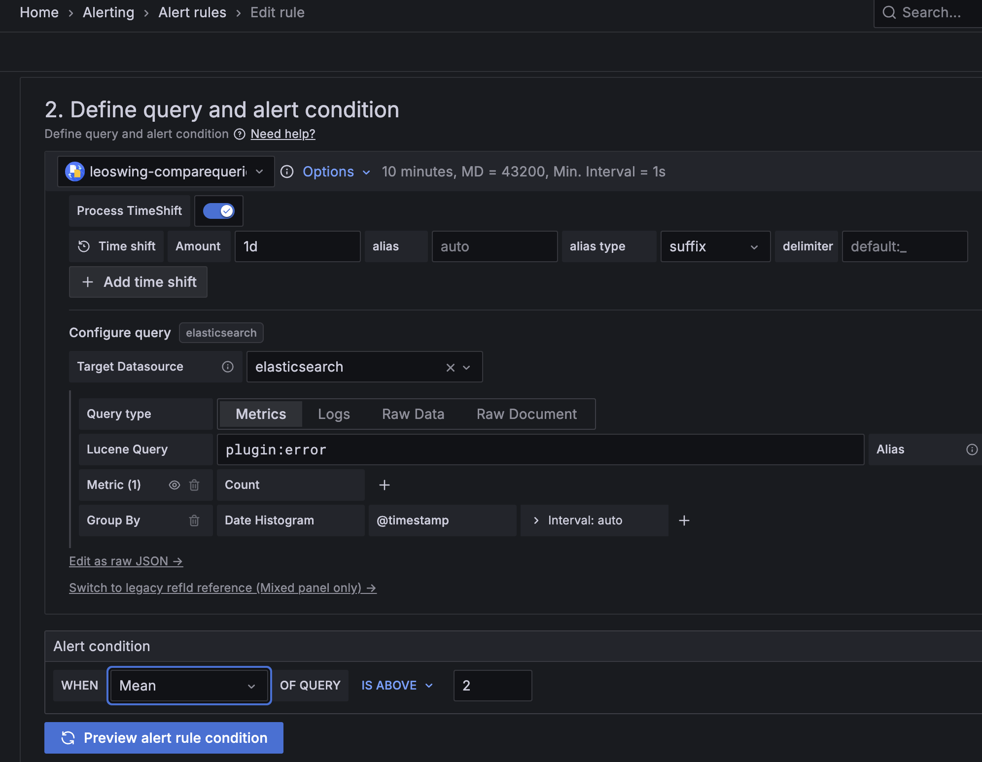Expand the Options section

point(336,172)
